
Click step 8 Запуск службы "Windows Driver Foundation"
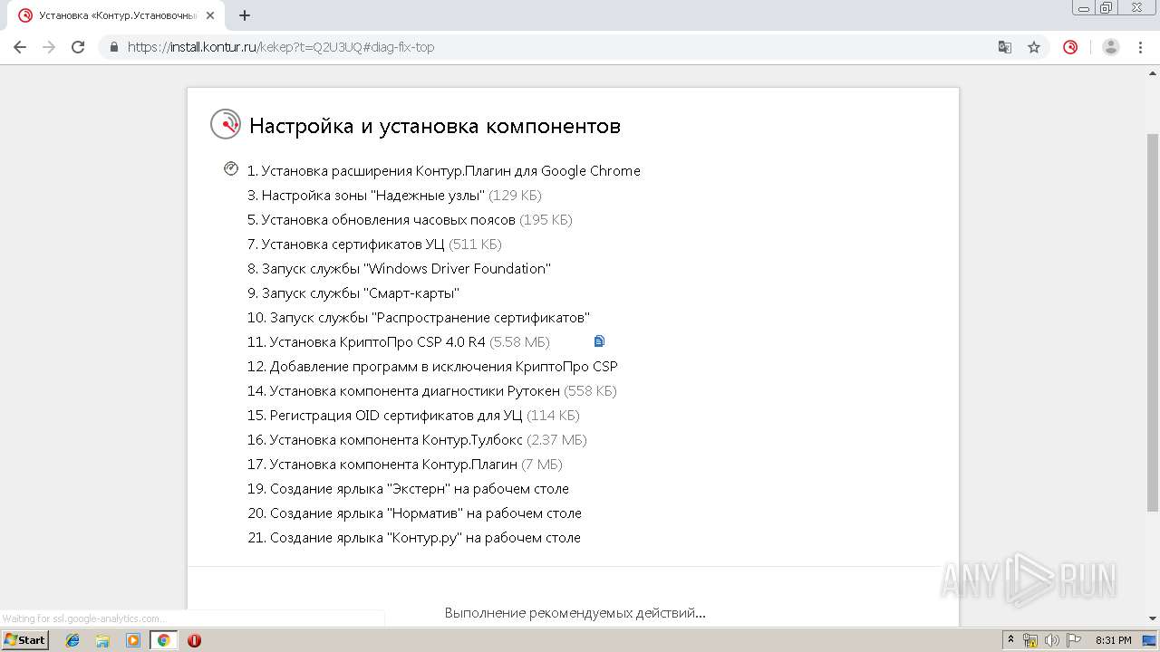[399, 268]
